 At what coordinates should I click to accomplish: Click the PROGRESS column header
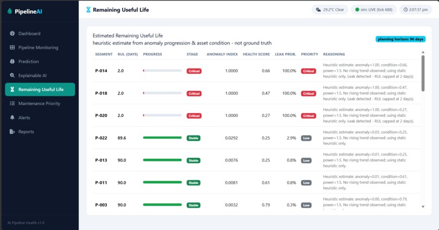[153, 54]
